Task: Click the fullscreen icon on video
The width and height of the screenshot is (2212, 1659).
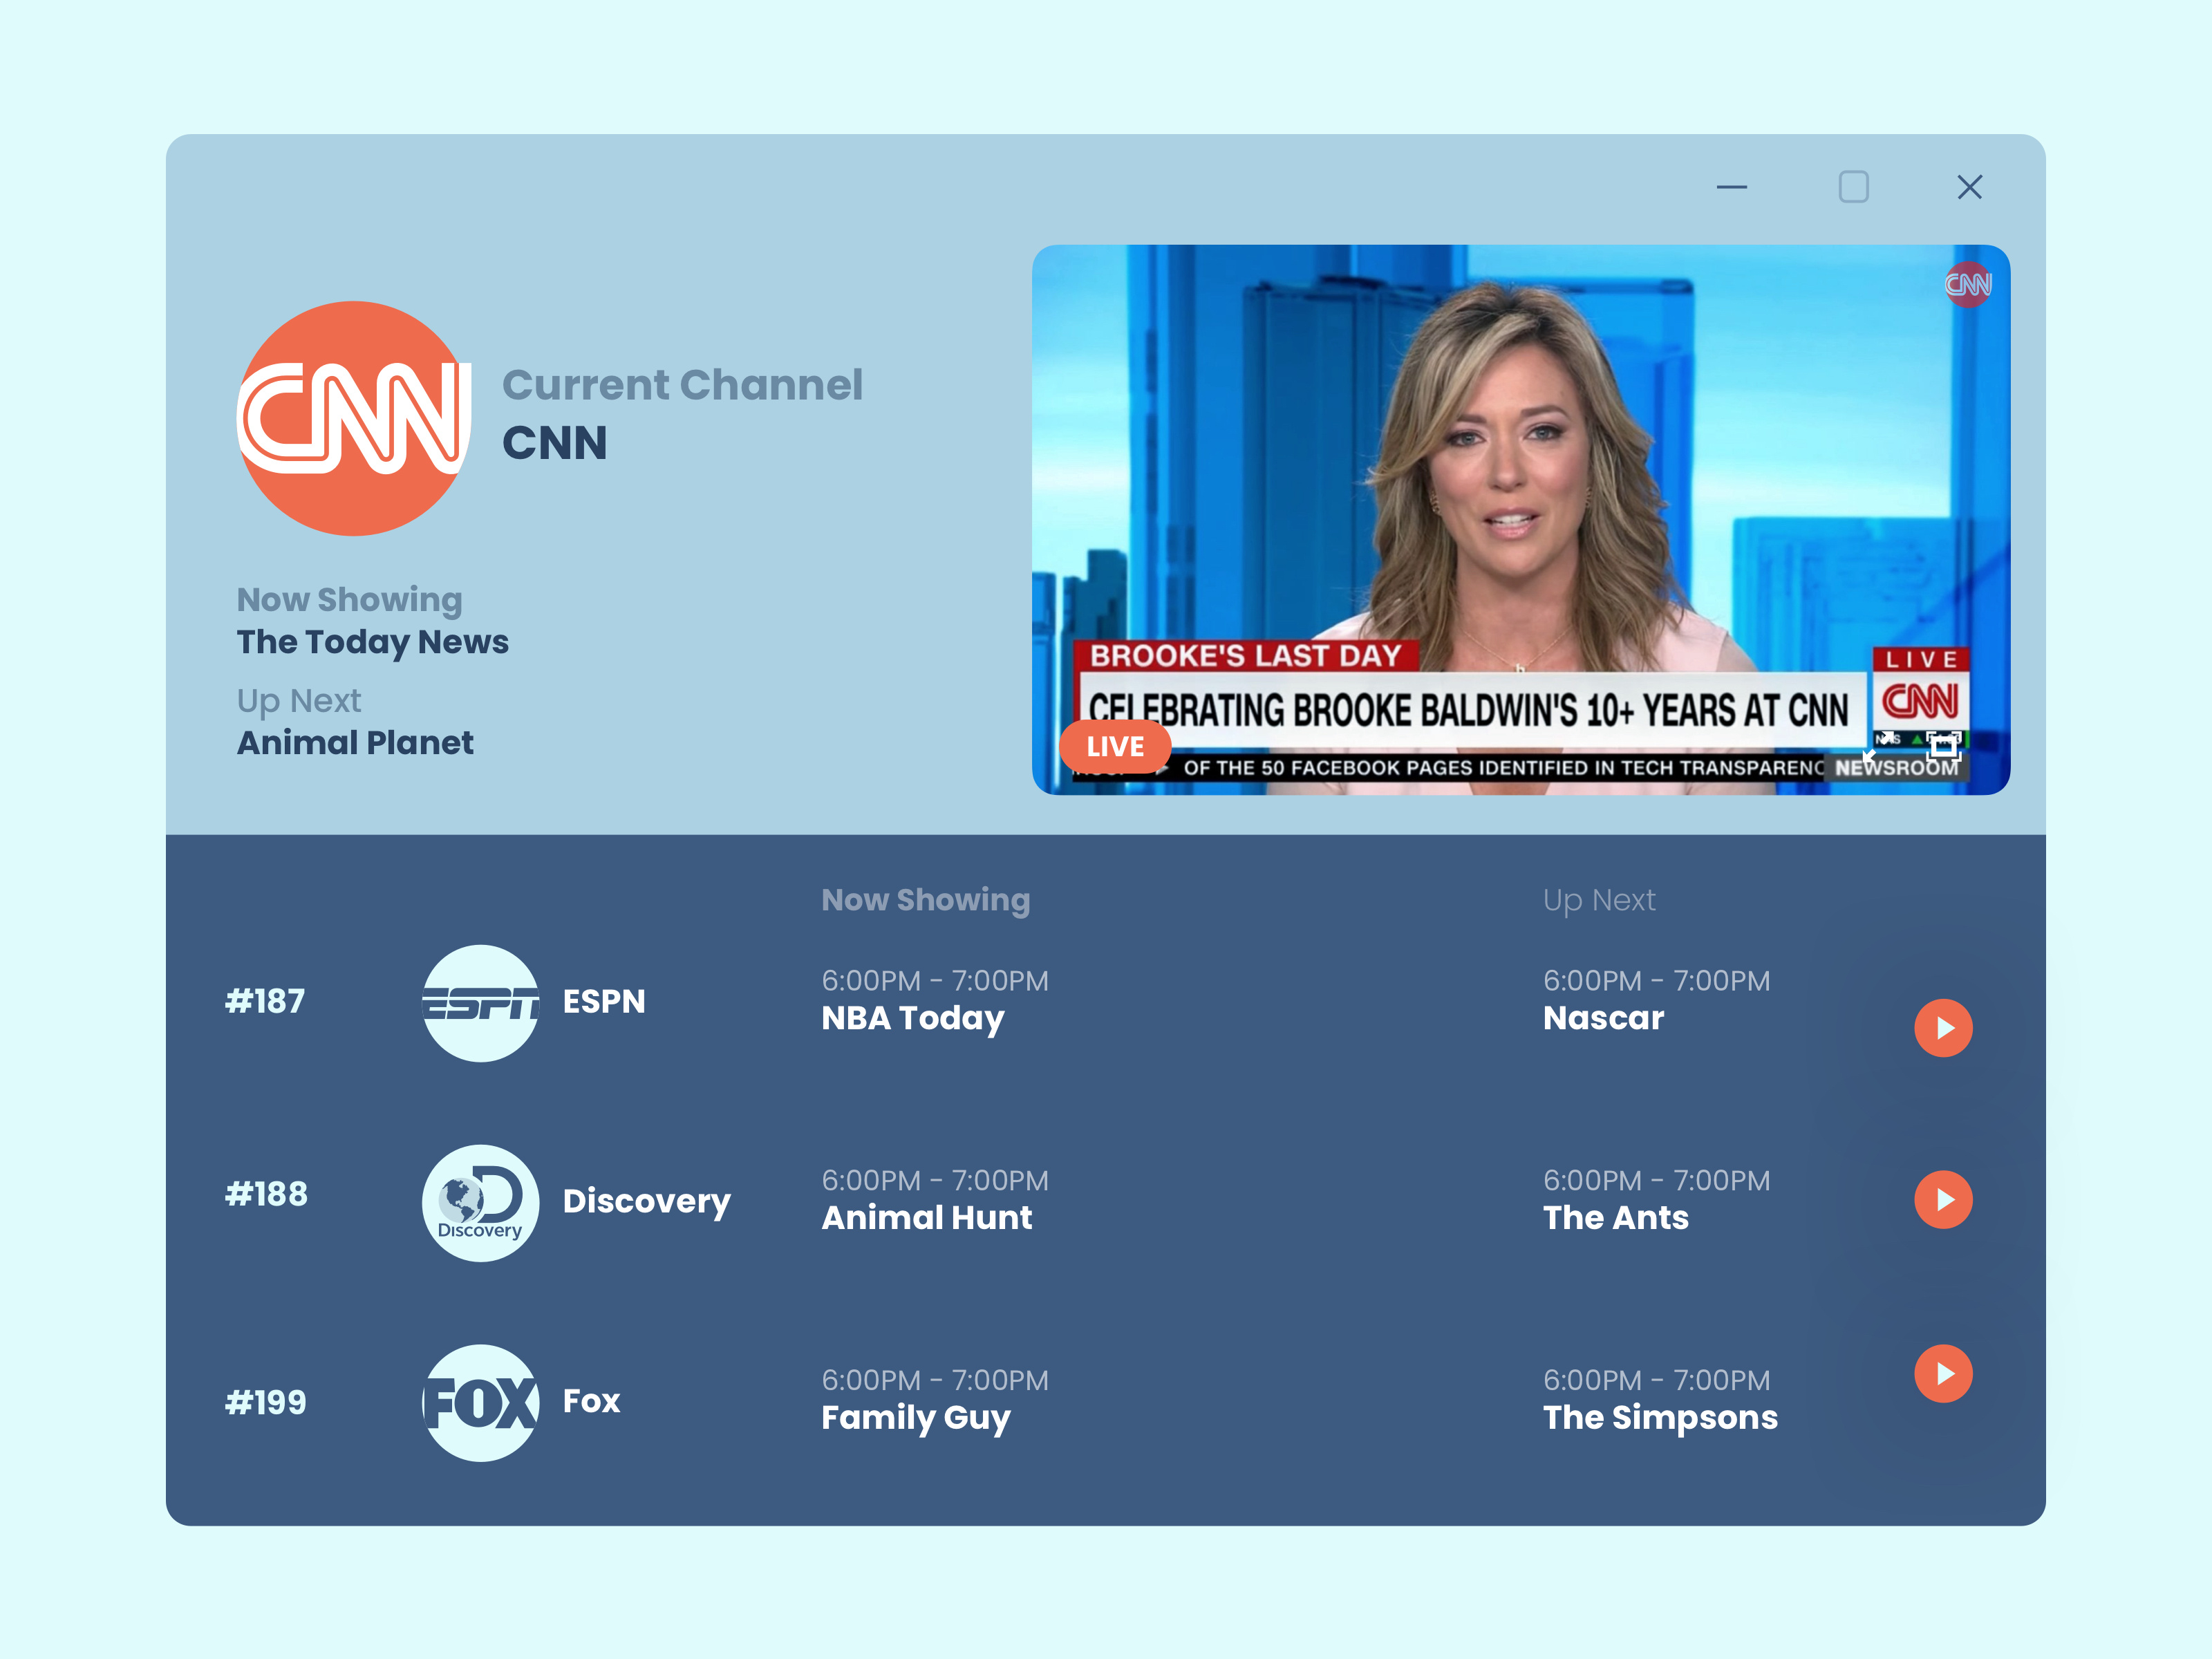Action: click(x=1943, y=746)
